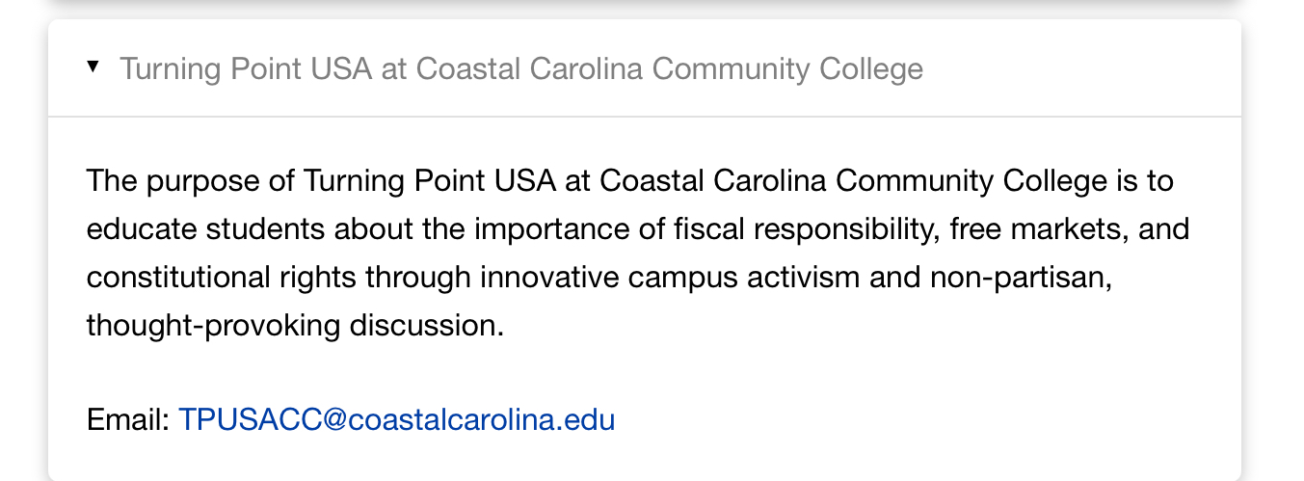Click the "Email:" label text
This screenshot has width=1304, height=481.
[128, 420]
